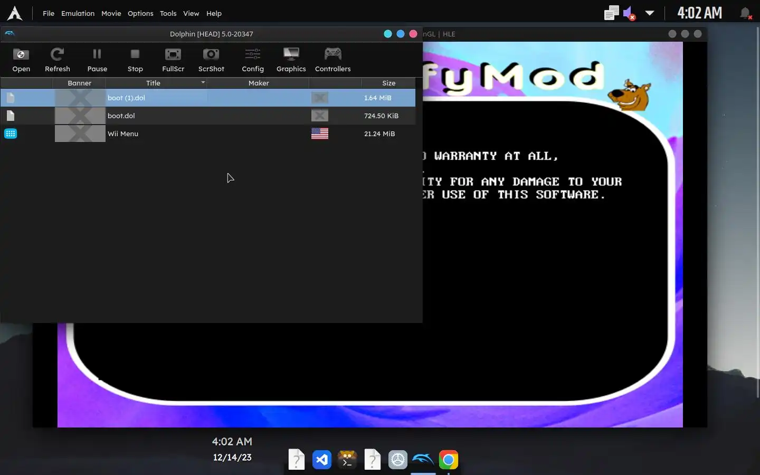Select the Wii Menu entry
Screen dimensions: 760x475
pyautogui.click(x=208, y=134)
